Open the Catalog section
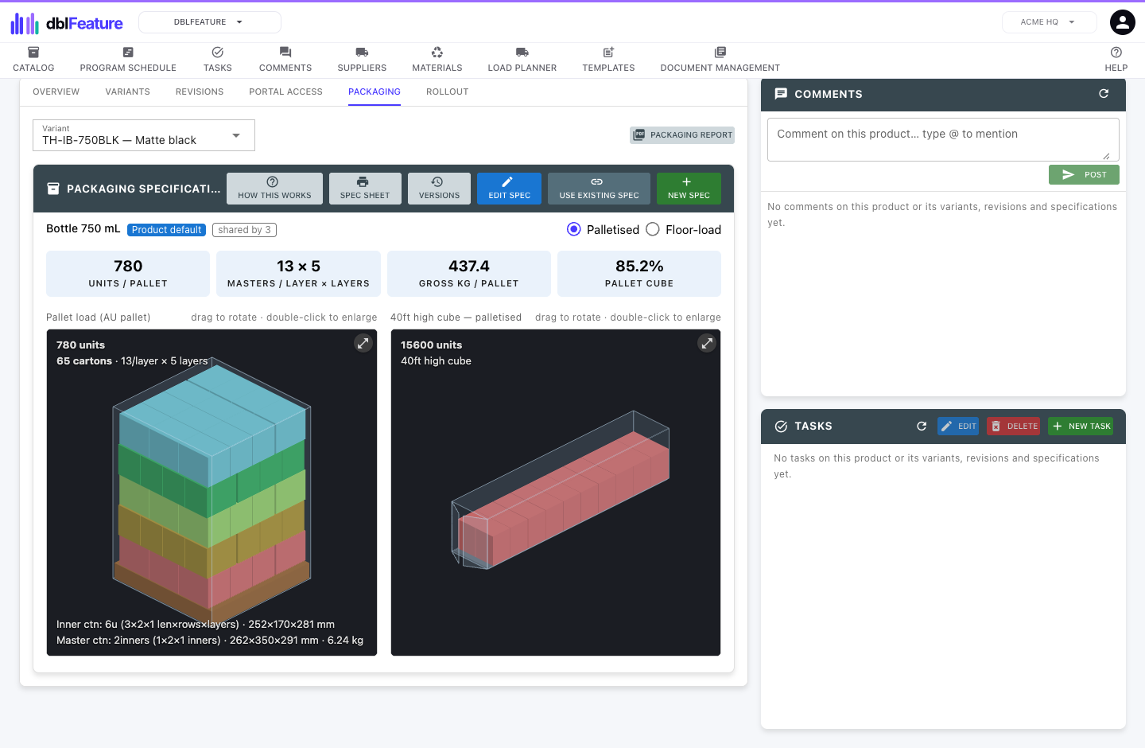 coord(33,60)
